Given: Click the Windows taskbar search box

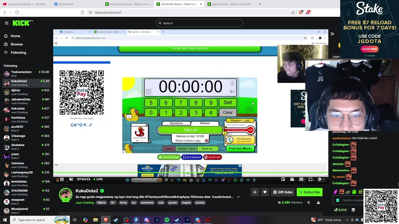Looking at the screenshot, I should [41, 220].
